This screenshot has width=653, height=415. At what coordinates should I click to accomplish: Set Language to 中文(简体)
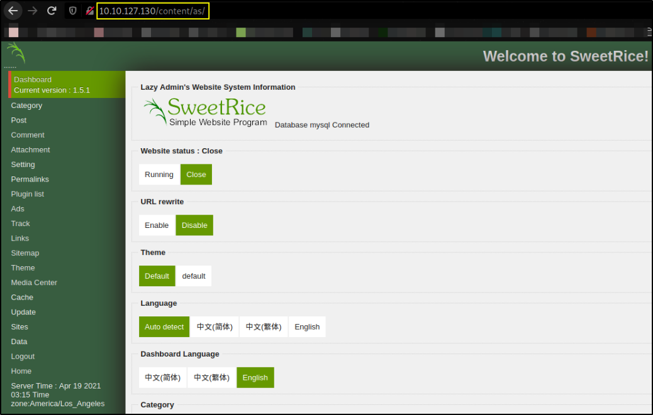215,327
